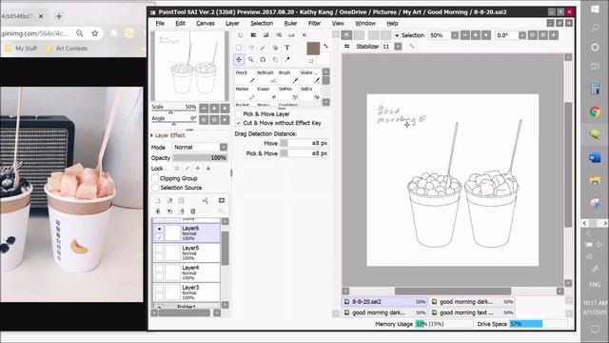
Task: Open the File menu
Action: (160, 23)
